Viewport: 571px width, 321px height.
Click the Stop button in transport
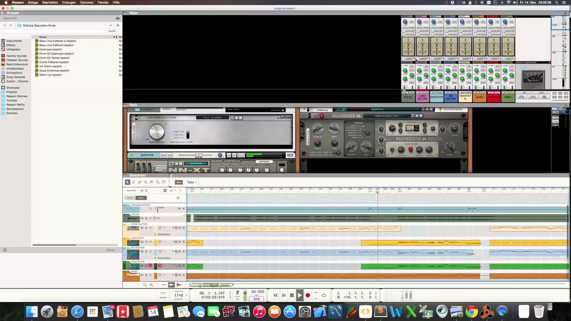pyautogui.click(x=292, y=295)
